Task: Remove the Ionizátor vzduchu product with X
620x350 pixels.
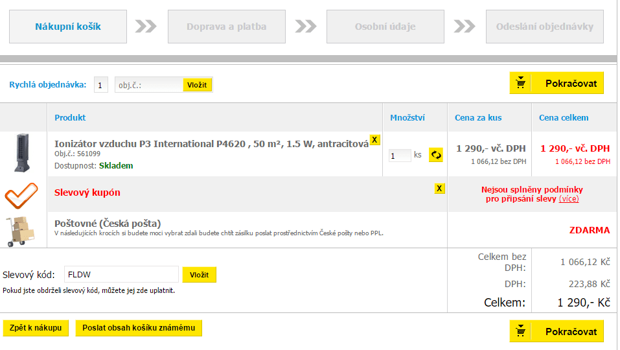Action: point(374,140)
